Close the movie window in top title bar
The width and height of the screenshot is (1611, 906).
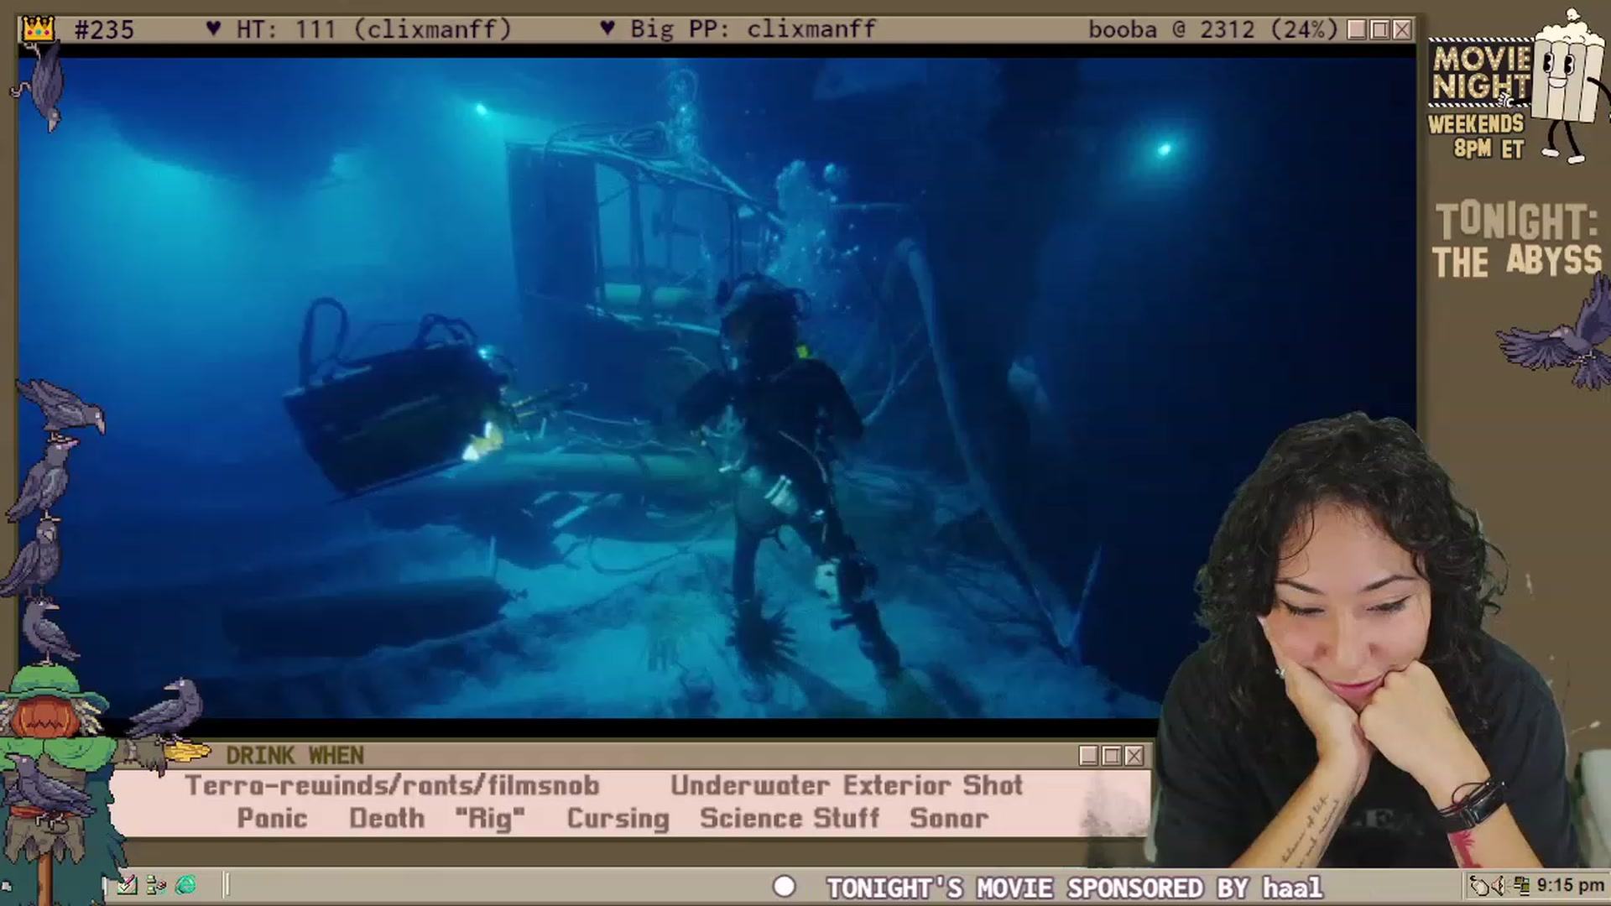1402,29
